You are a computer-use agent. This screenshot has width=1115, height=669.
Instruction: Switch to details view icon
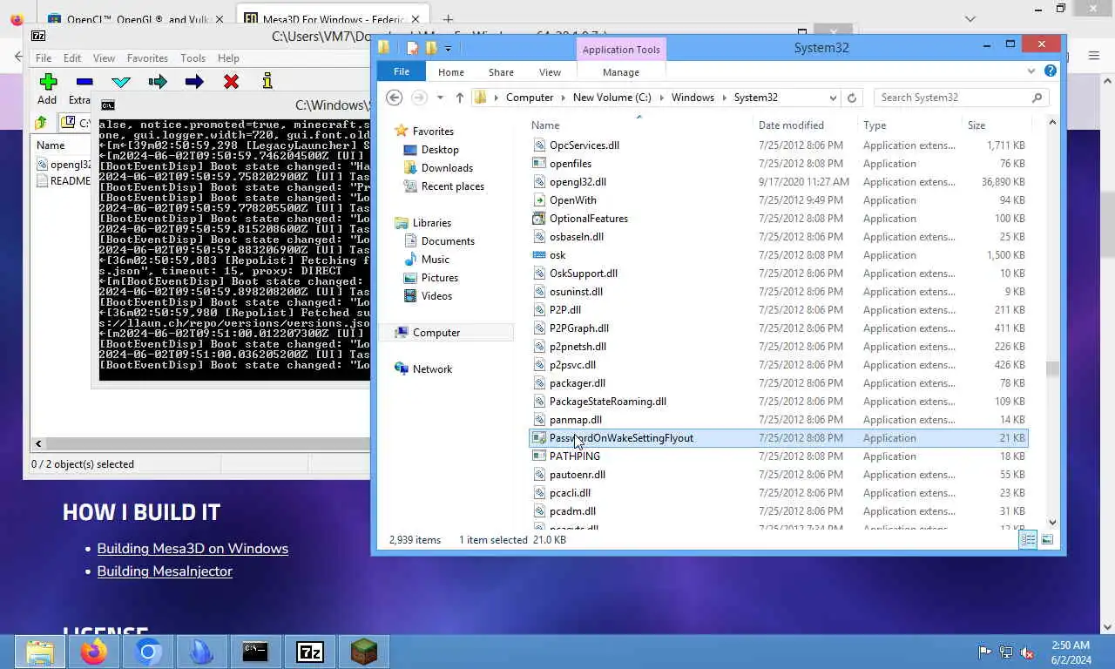pos(1028,540)
